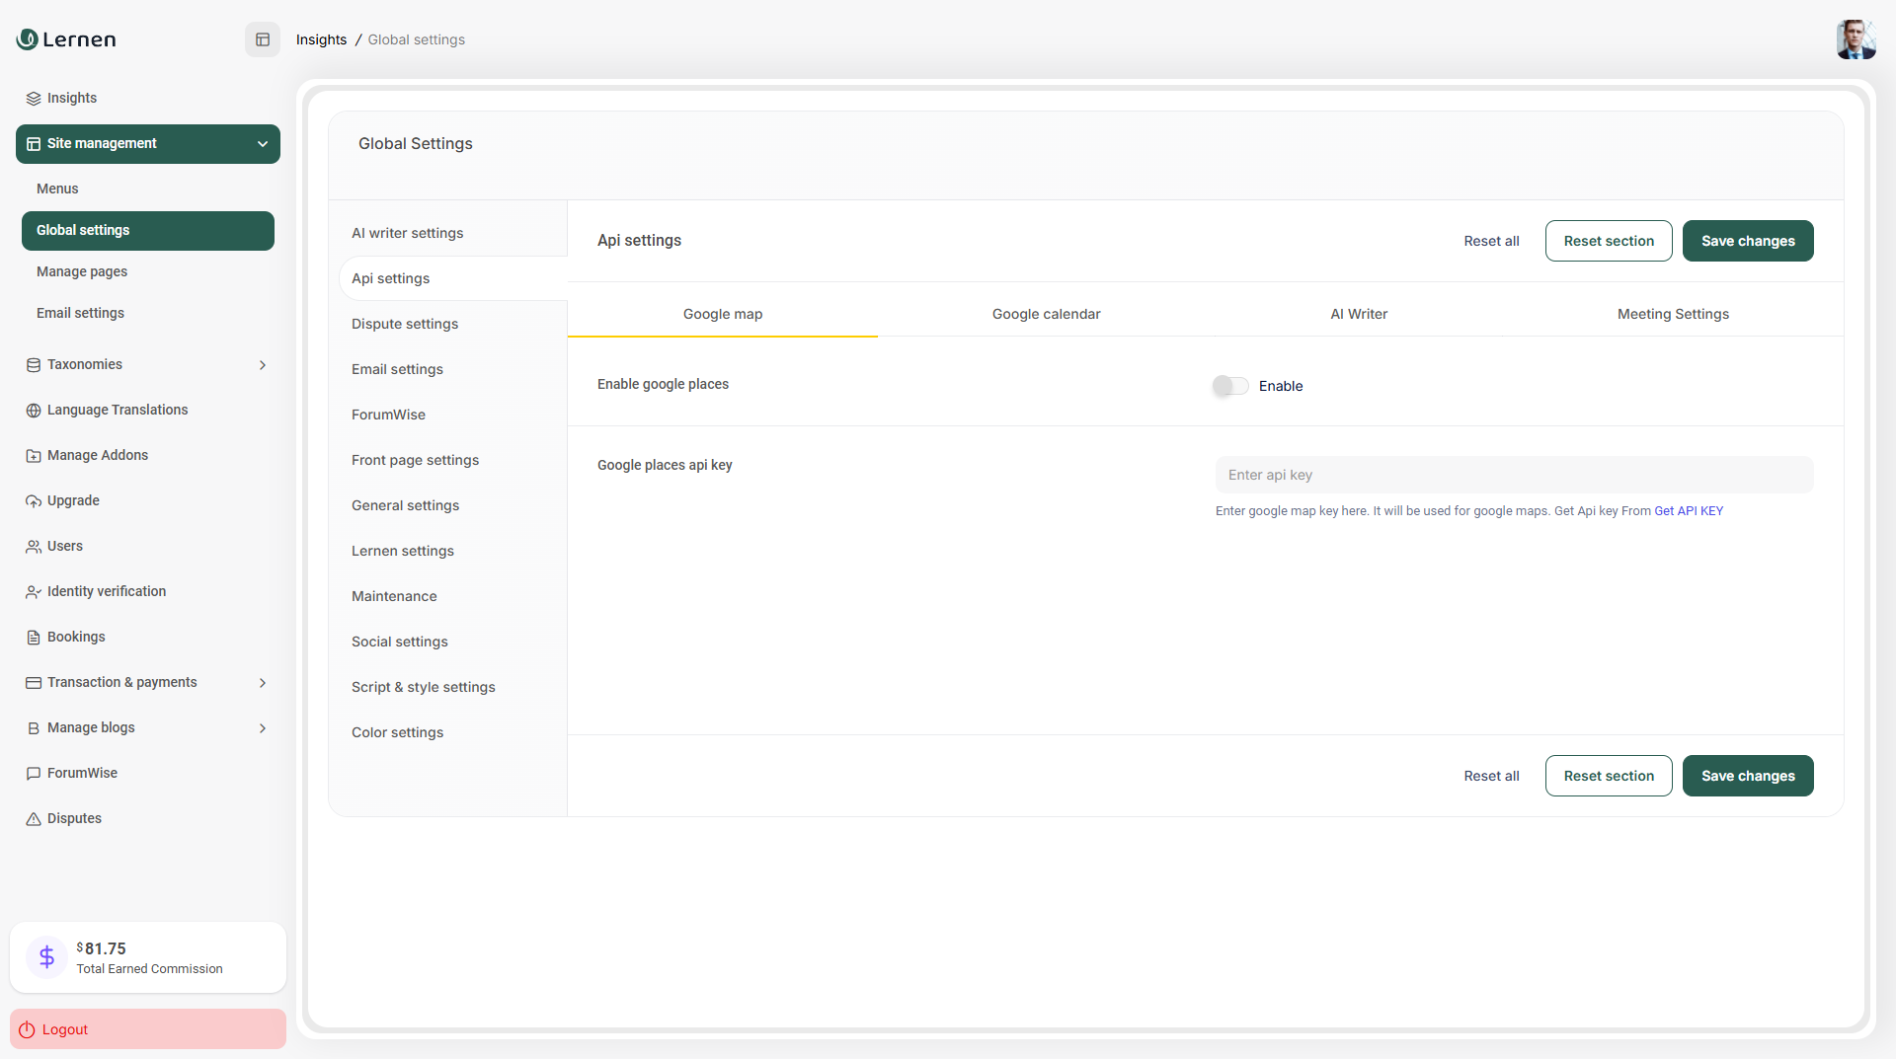Screen dimensions: 1896x1059
Task: Open the Meeting Settings tab
Action: tap(1672, 314)
